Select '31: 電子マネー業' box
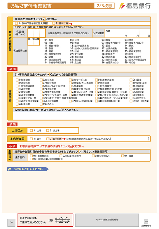The width and height of the screenshot is (159, 229). click(x=17, y=98)
